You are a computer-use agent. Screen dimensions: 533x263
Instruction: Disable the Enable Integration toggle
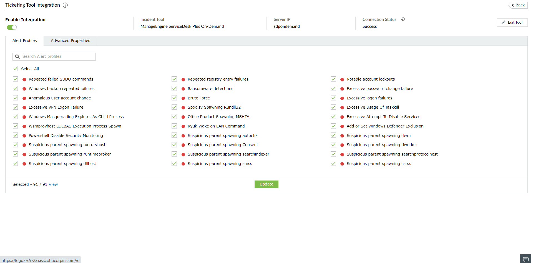tap(12, 27)
